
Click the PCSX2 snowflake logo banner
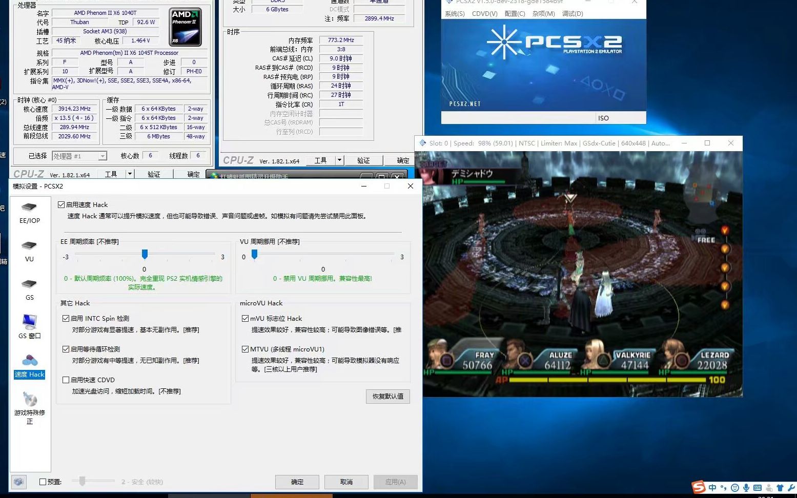(x=543, y=65)
